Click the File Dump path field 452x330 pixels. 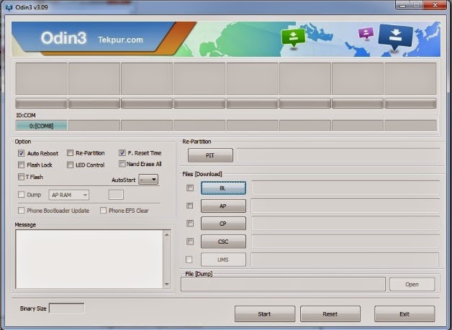tap(283, 284)
